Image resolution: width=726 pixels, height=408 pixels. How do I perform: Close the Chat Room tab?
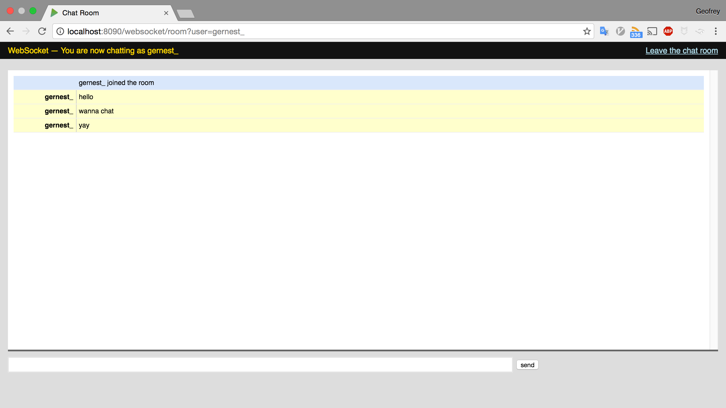(x=166, y=13)
